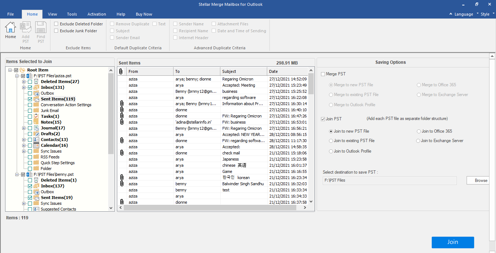Open the Activation tab
This screenshot has width=496, height=253.
(x=97, y=14)
